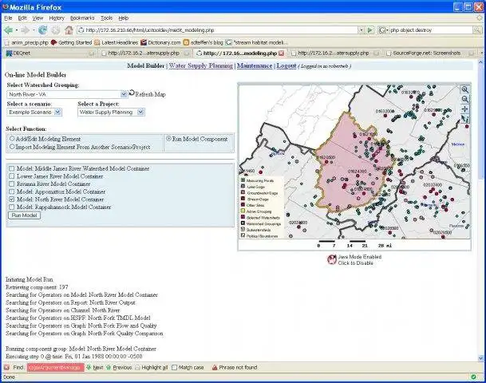Click the Java Mode Enabled icon
486x383 pixels.
pyautogui.click(x=332, y=259)
